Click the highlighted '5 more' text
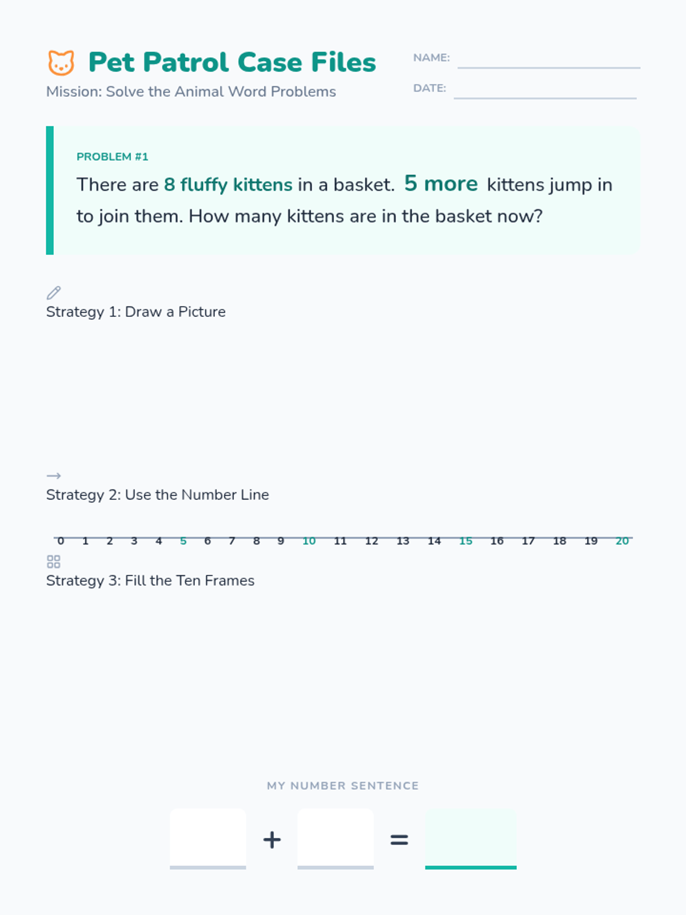This screenshot has height=915, width=686. 441,184
